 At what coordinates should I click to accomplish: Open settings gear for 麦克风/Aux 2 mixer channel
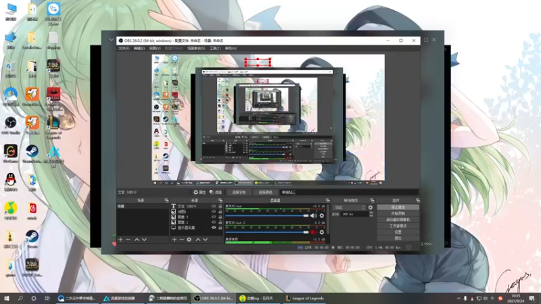click(322, 232)
